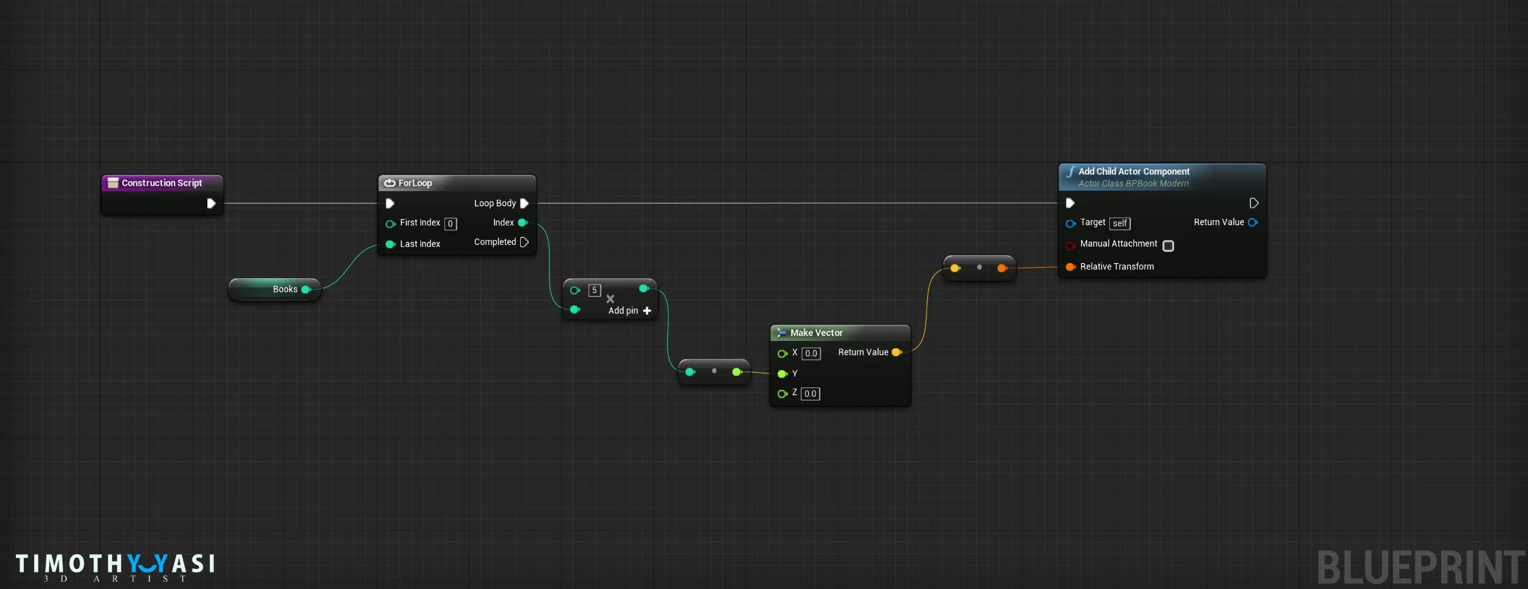
Task: Click the Make Vector header icon
Action: (781, 333)
